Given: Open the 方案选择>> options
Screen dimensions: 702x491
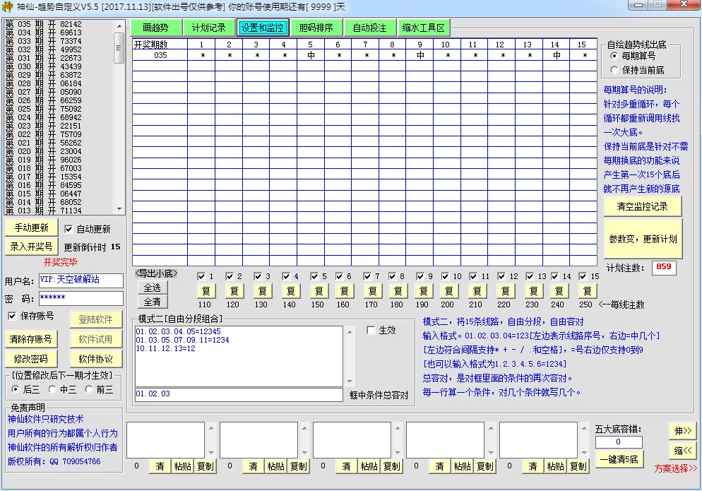Looking at the screenshot, I should (x=674, y=468).
